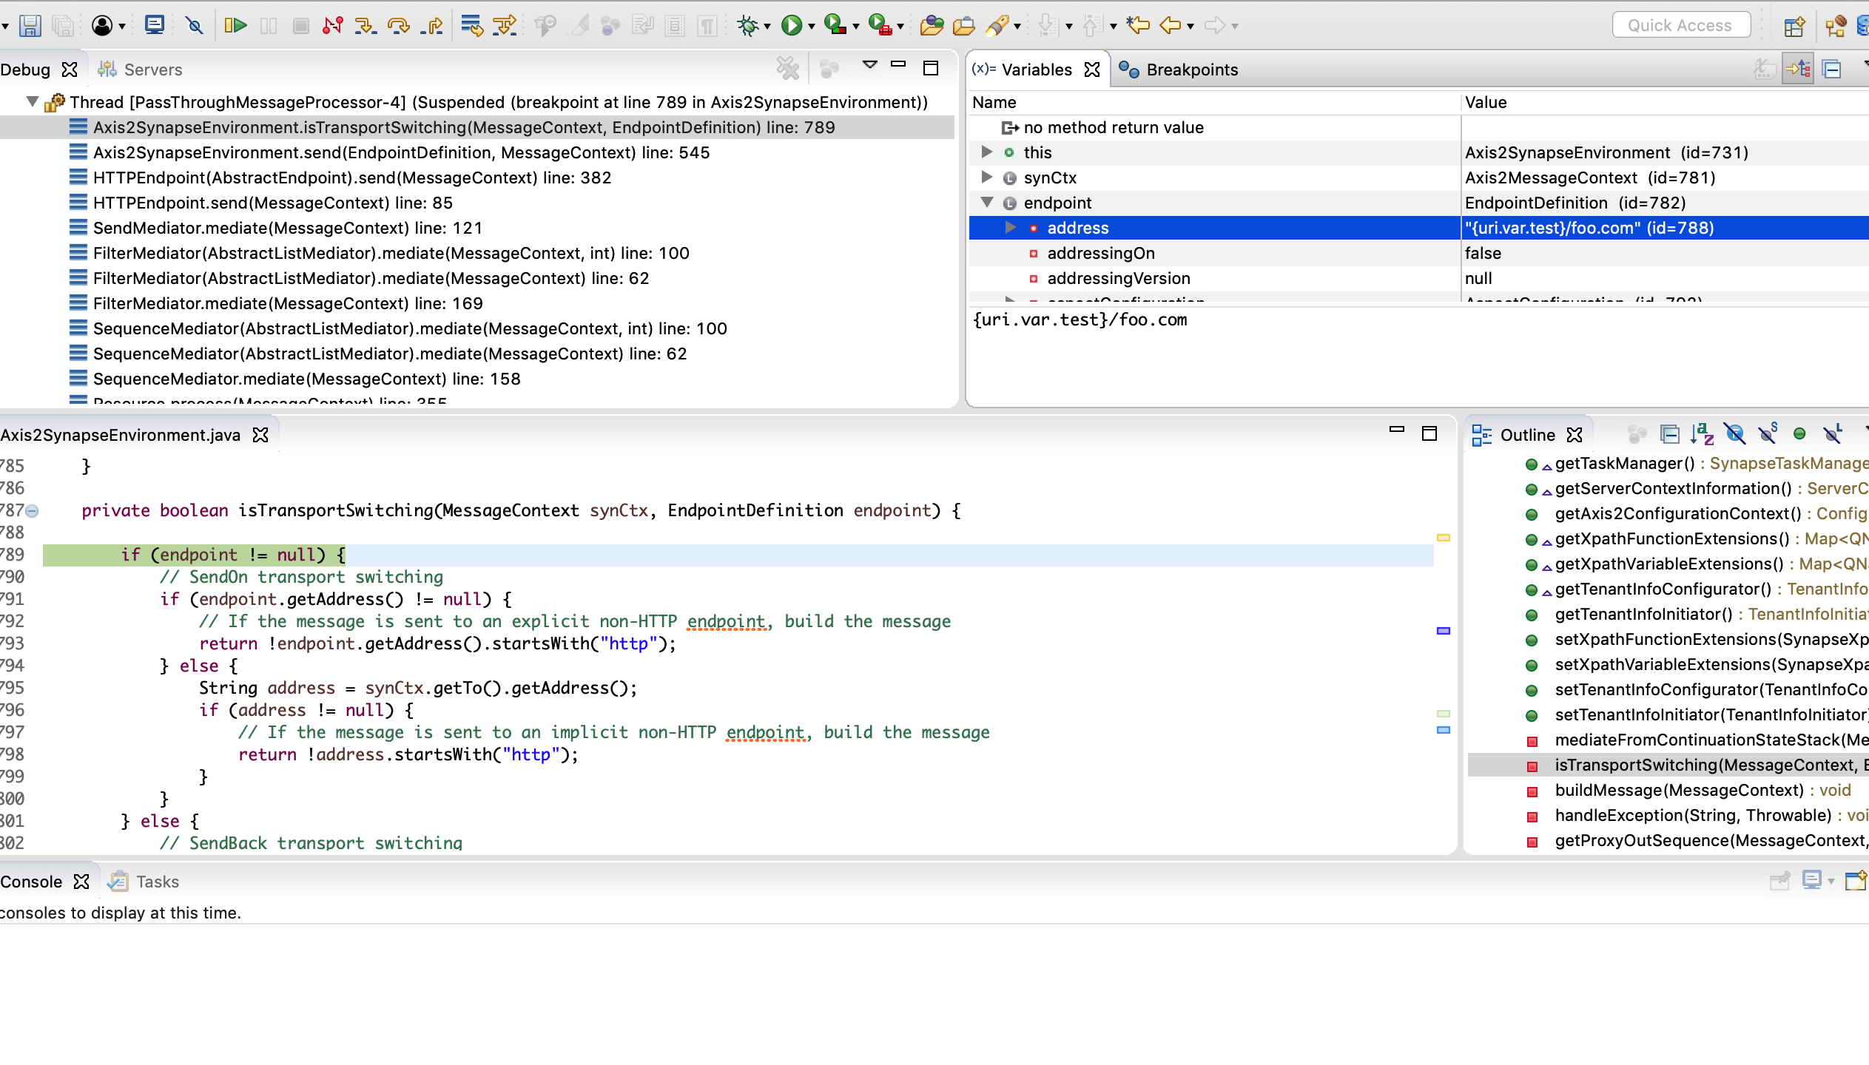
Task: Toggle Hide Static Members in Outline
Action: 1768,434
